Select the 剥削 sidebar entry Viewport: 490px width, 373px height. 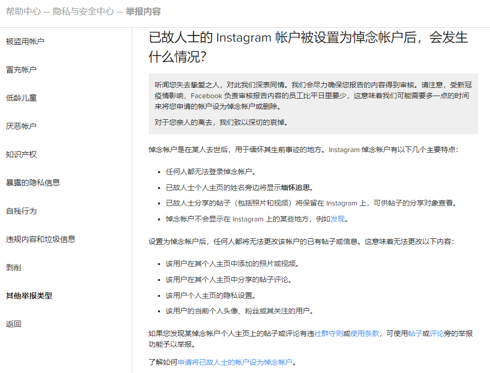point(13,268)
